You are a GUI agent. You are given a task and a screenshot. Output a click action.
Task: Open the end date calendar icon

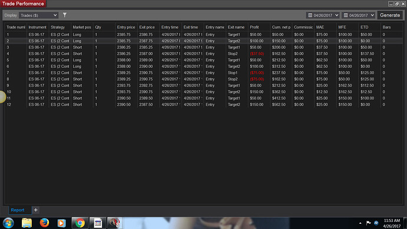pyautogui.click(x=346, y=15)
